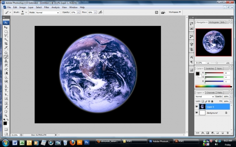
Task: Switch to the Channels tab
Action: click(x=210, y=93)
